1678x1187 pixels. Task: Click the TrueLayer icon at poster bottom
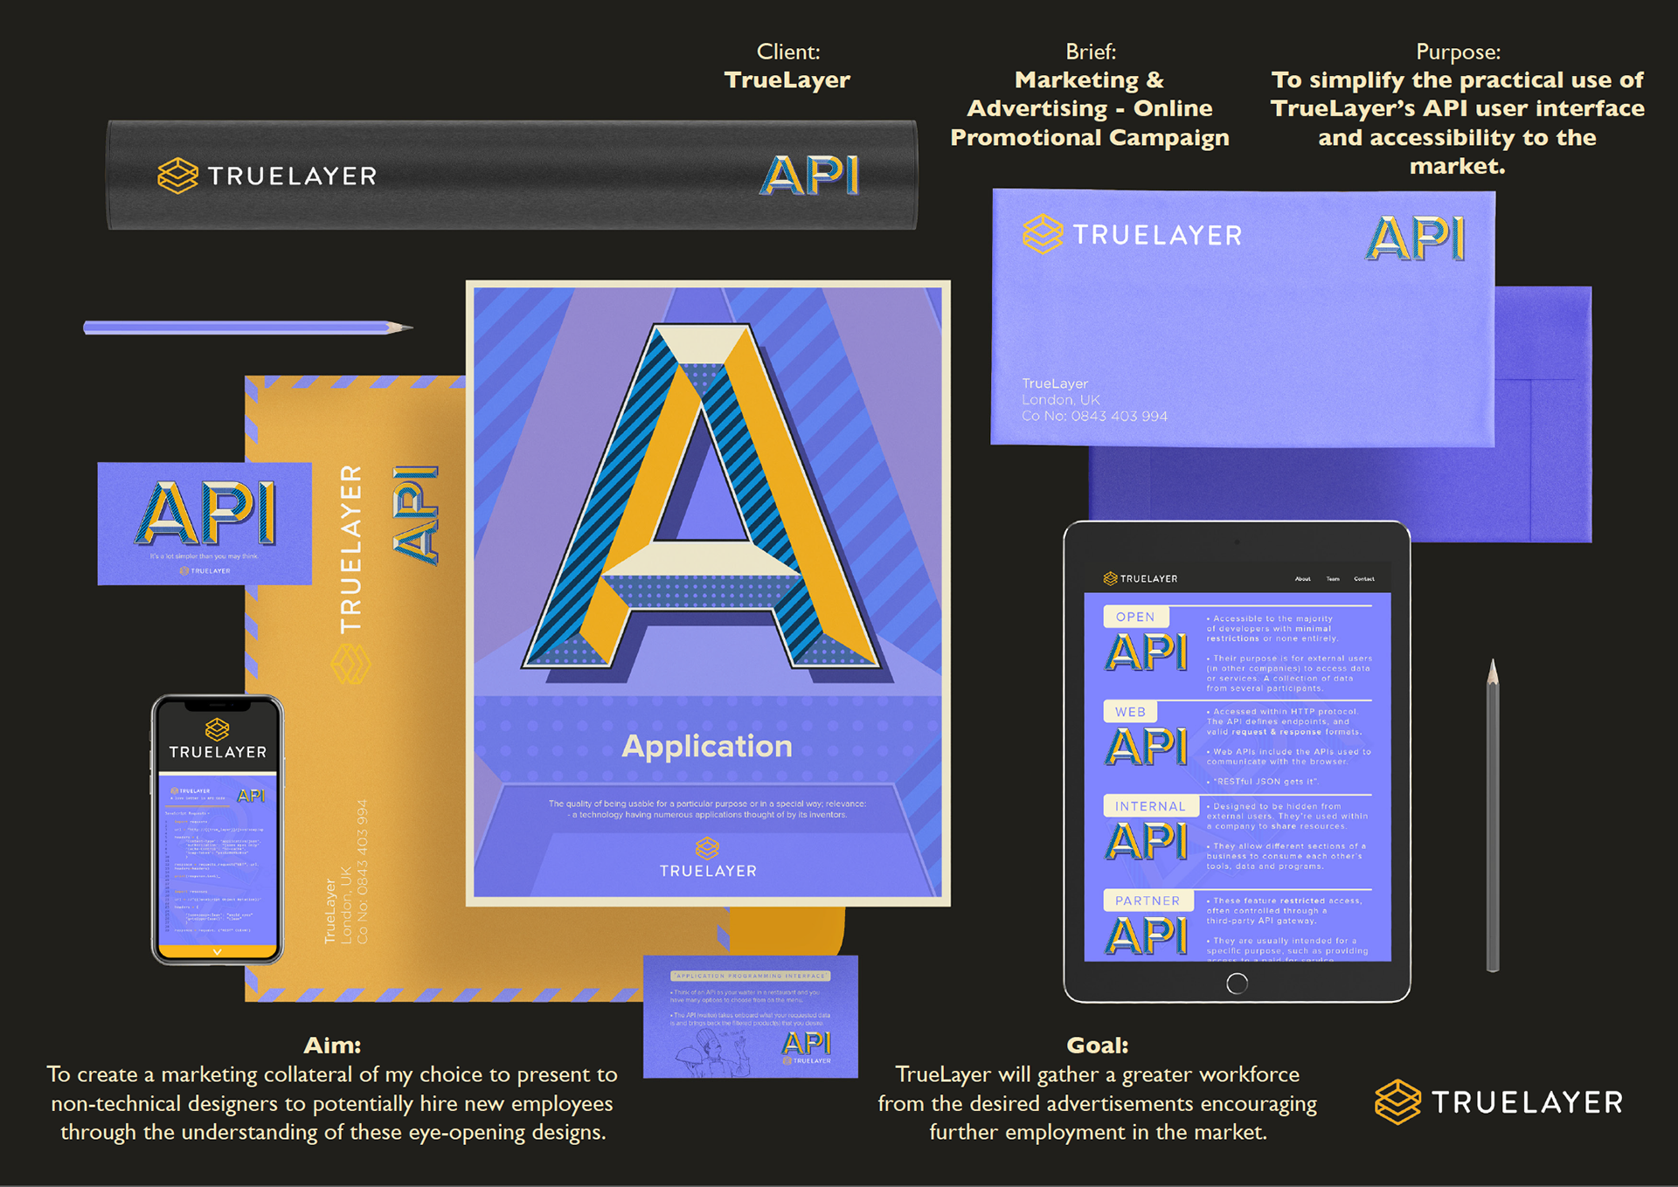point(707,847)
